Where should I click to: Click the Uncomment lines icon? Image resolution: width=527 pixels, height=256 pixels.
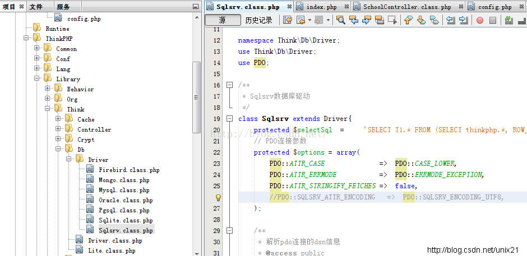coord(522,20)
